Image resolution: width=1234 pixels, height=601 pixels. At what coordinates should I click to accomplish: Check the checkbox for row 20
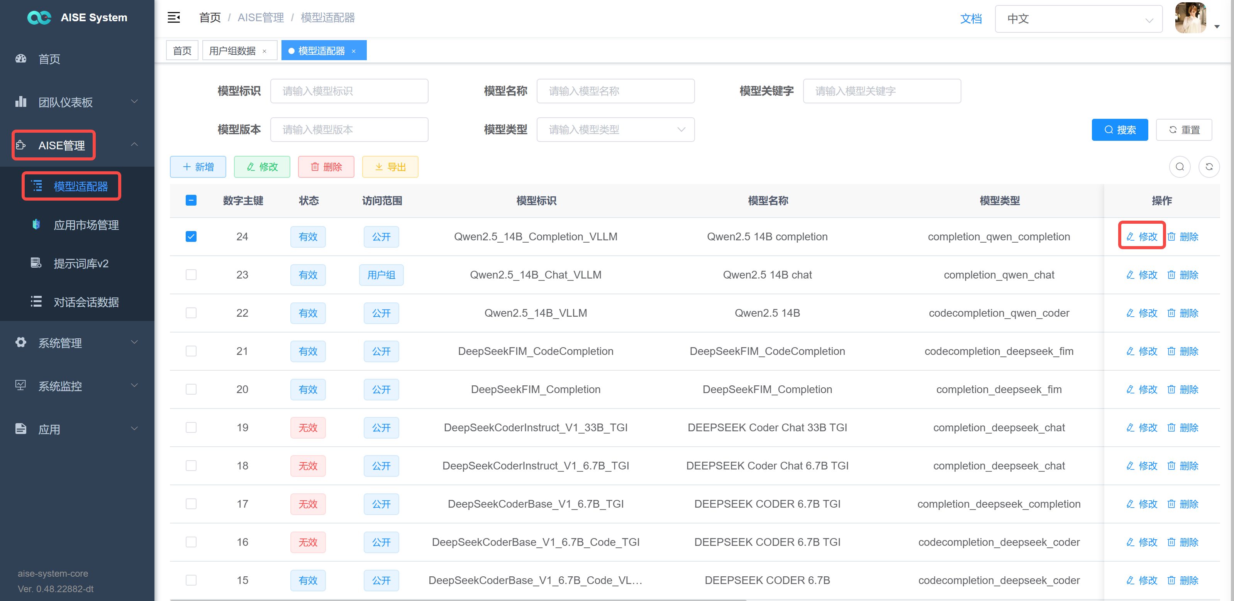[x=191, y=390]
